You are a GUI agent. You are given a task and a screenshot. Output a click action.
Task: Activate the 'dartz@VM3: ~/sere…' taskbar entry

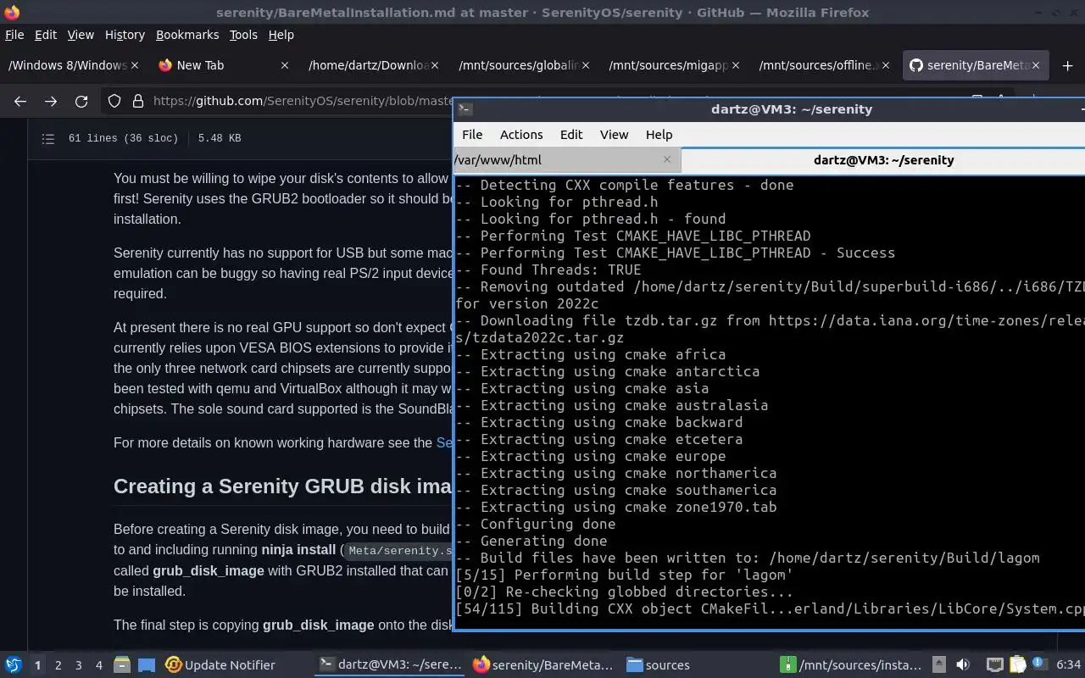click(x=391, y=665)
